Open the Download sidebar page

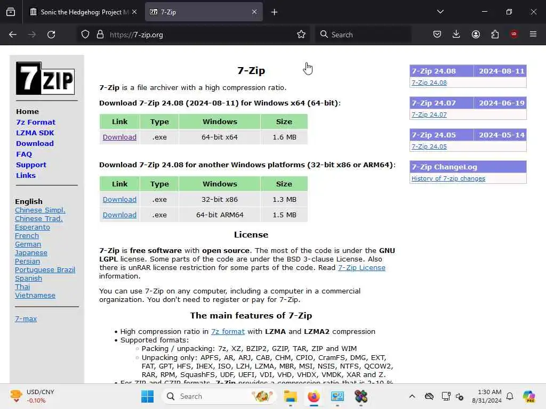(x=35, y=144)
